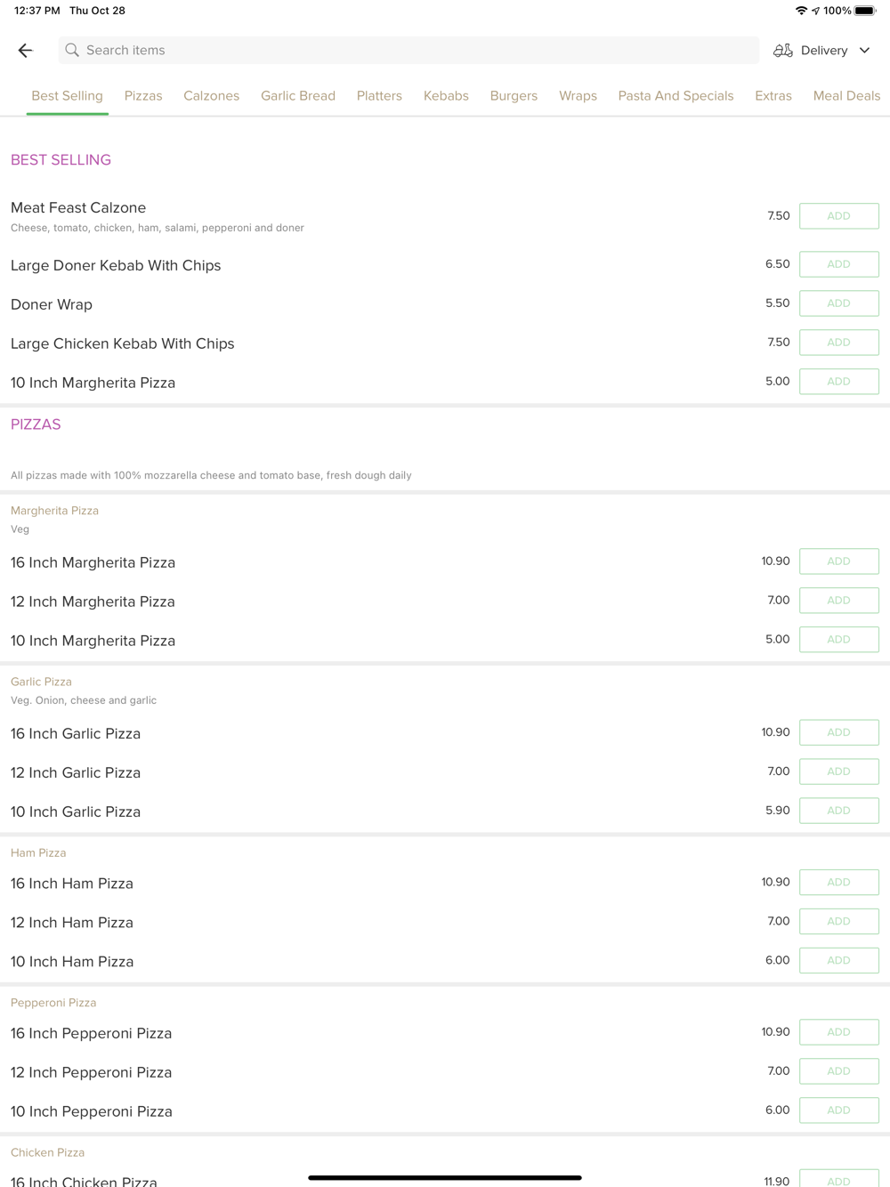Add 16 Inch Margherita Pizza
This screenshot has width=890, height=1187.
tap(839, 561)
